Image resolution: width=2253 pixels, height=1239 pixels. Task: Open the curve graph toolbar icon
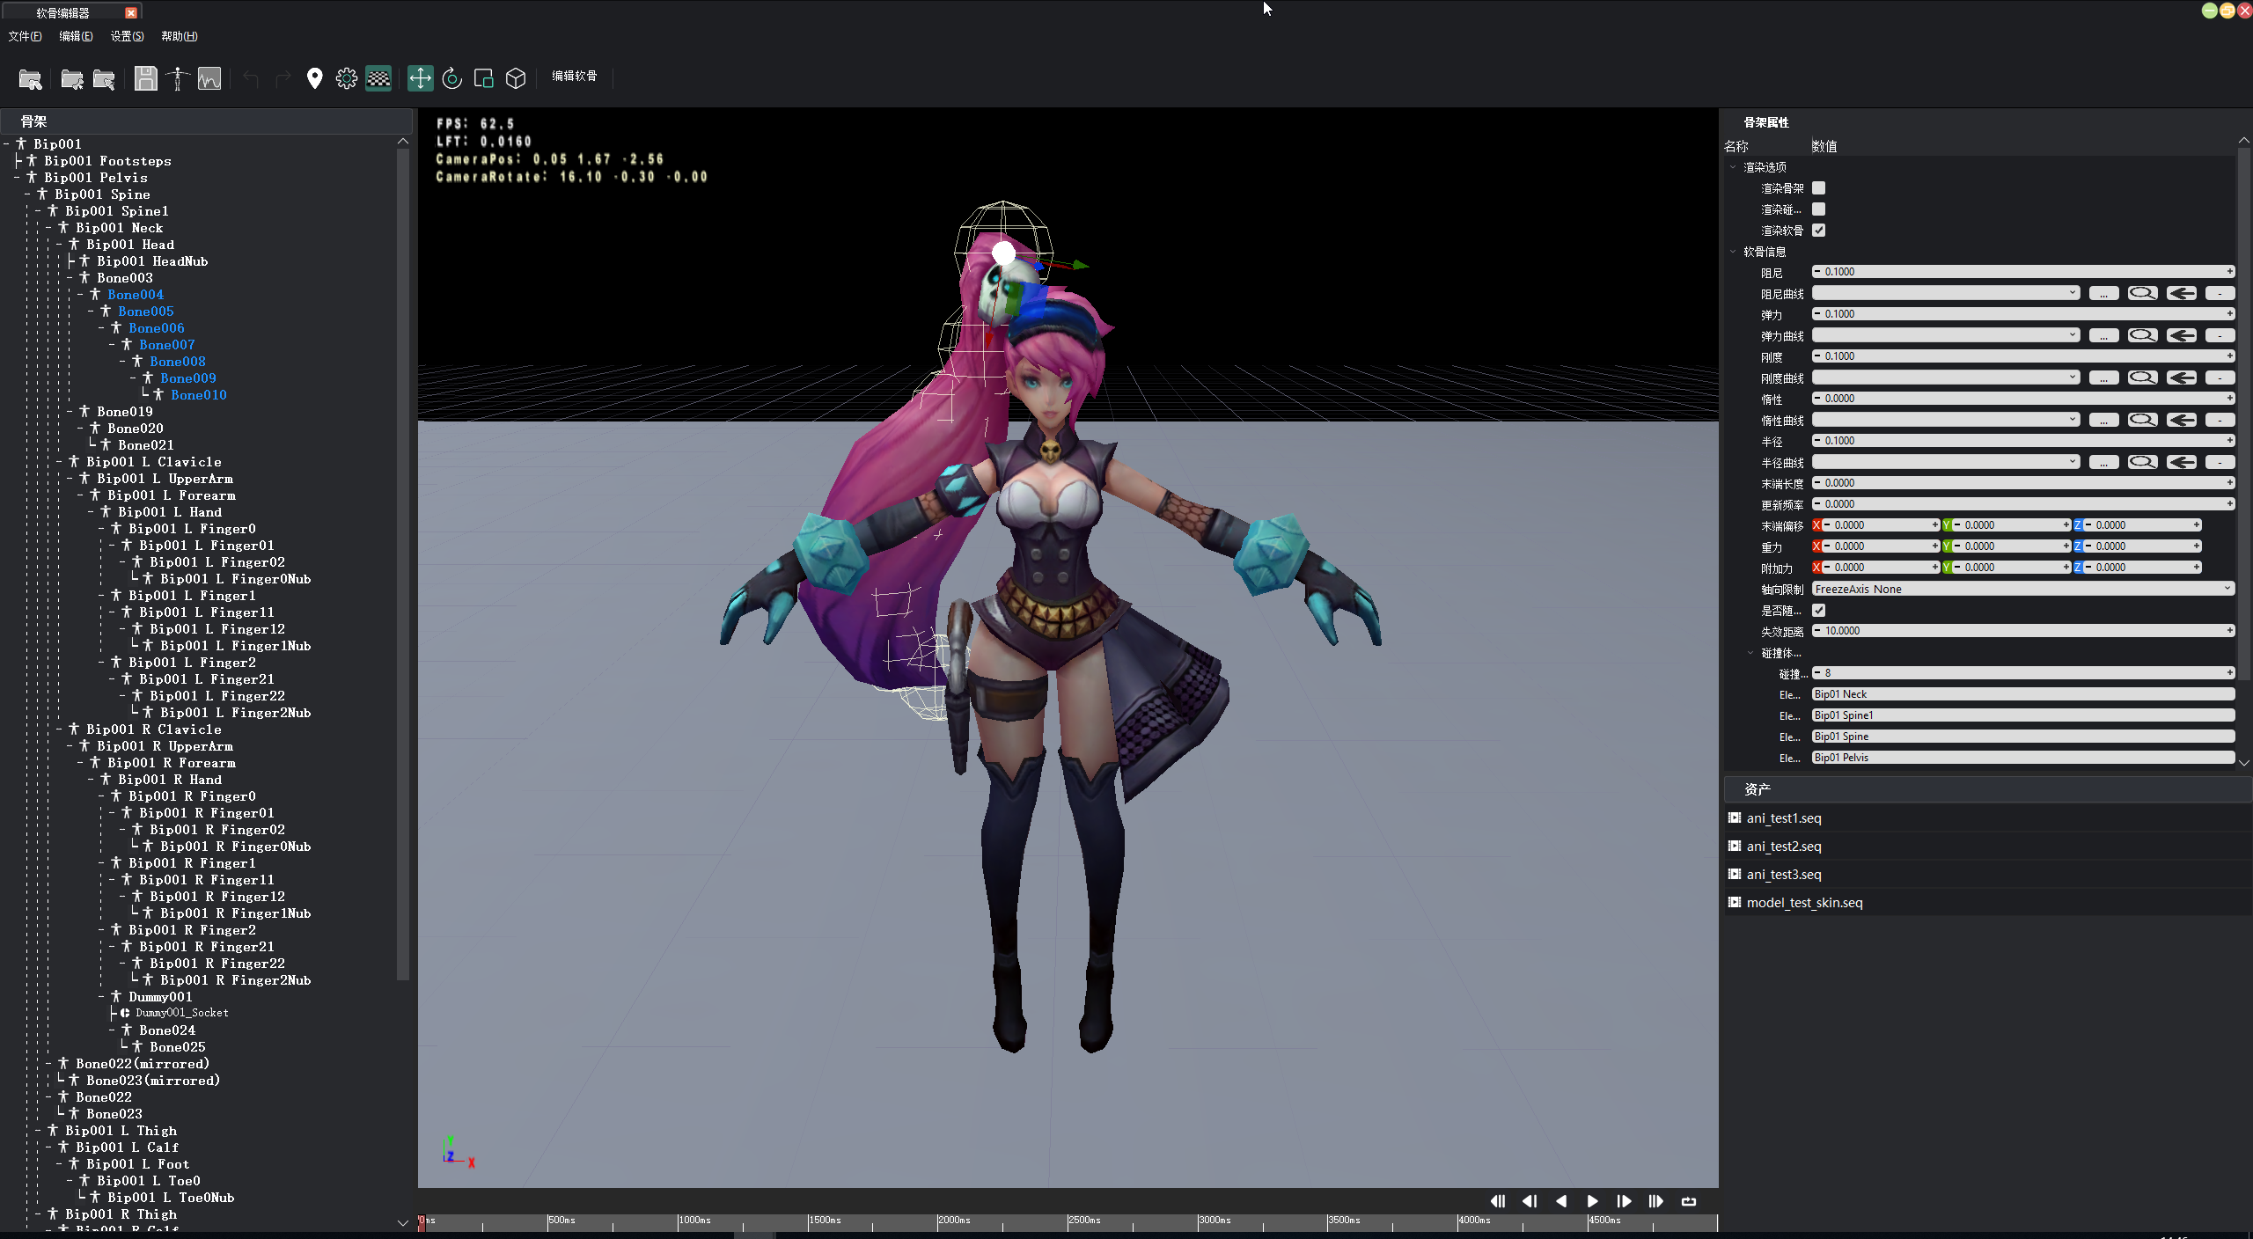pos(209,78)
